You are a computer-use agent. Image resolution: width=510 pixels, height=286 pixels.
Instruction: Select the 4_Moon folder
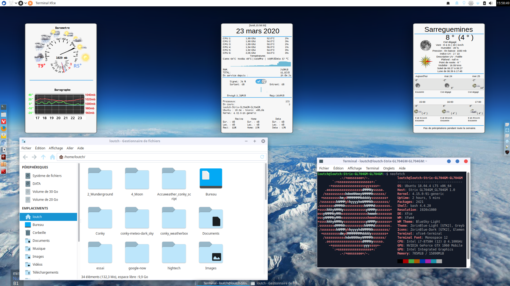tap(137, 182)
